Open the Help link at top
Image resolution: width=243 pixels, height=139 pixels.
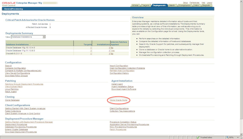tap(203, 3)
